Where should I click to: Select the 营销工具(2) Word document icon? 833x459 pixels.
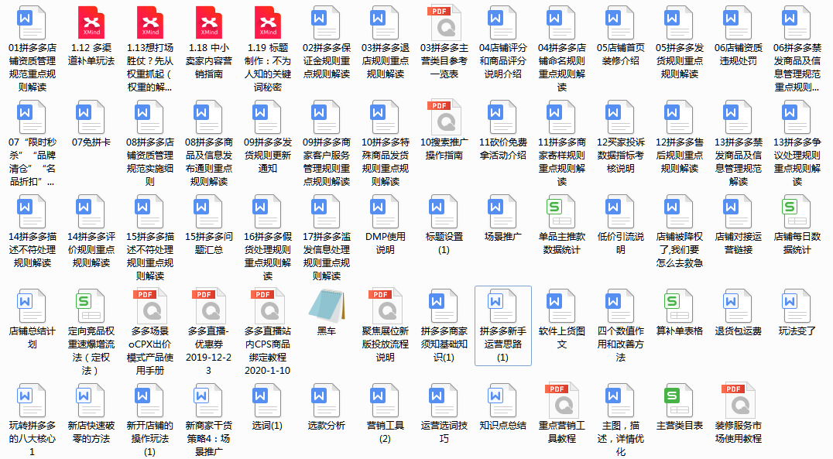[386, 401]
